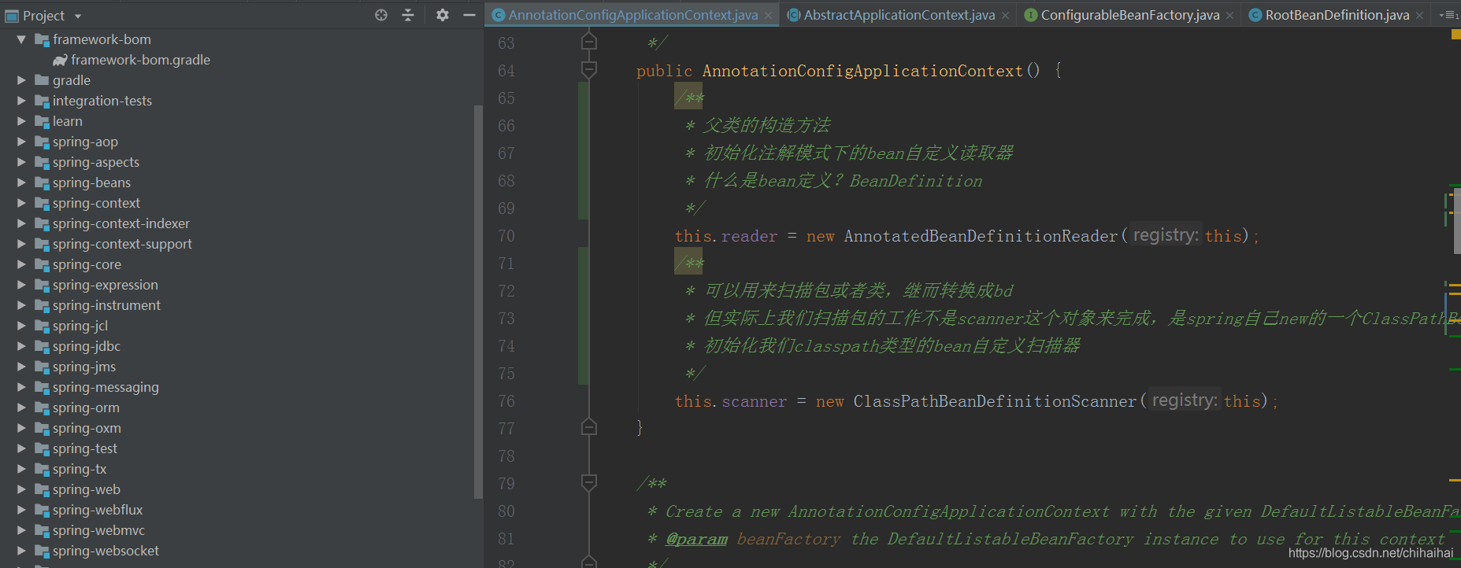Select the spring-tx module
This screenshot has height=568, width=1461.
coord(80,469)
